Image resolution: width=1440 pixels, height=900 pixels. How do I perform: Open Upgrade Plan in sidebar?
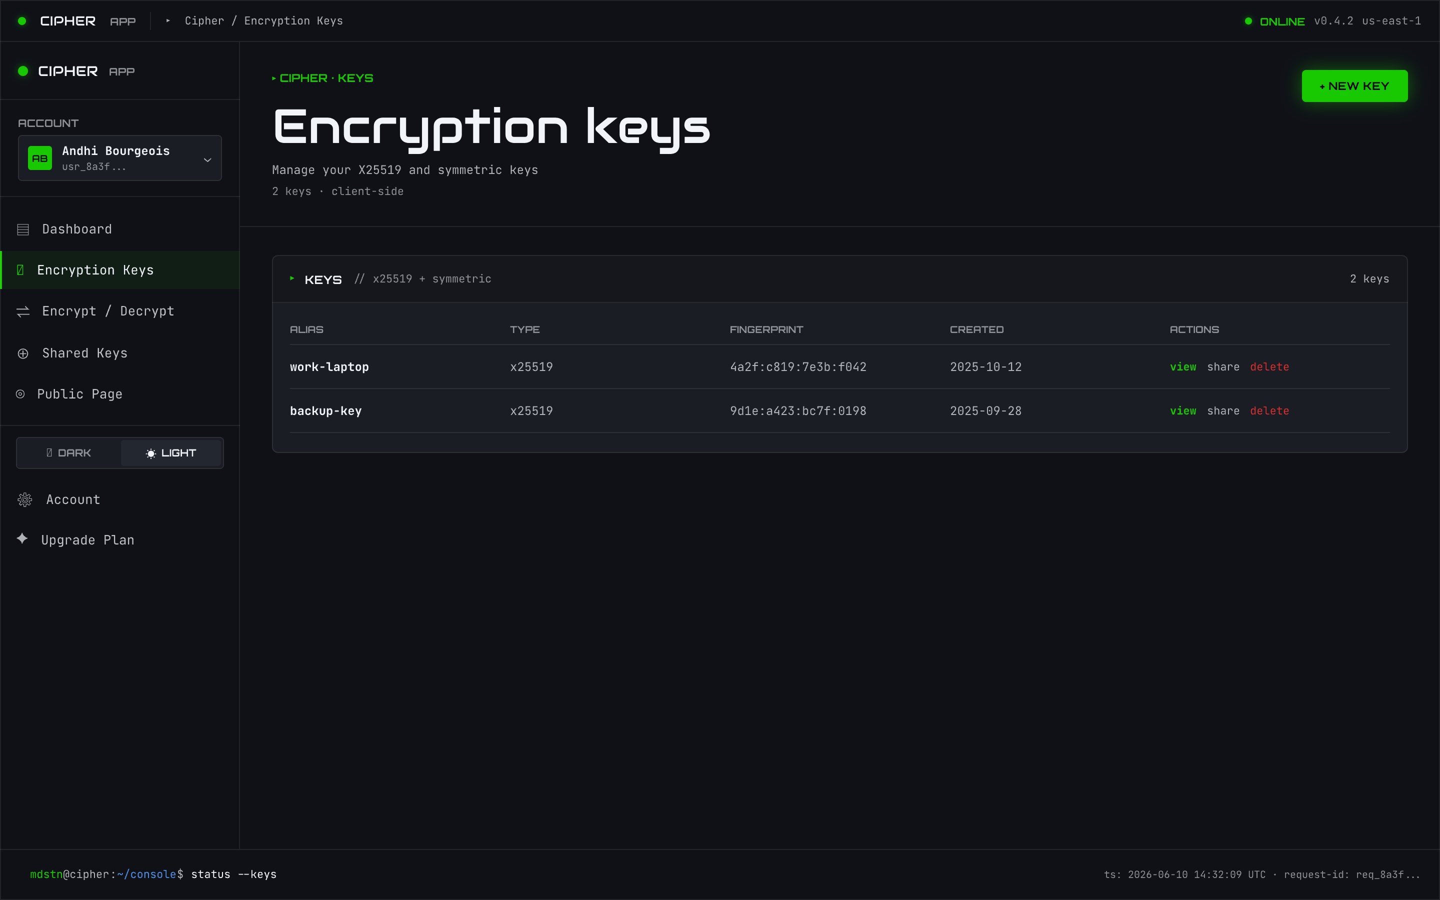(119, 540)
